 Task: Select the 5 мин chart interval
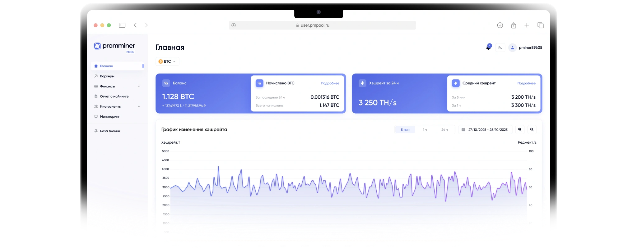pos(405,130)
